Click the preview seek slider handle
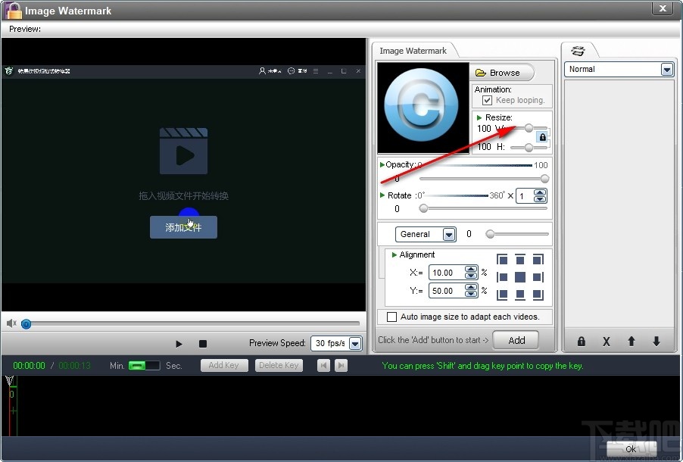683x462 pixels. [x=27, y=324]
